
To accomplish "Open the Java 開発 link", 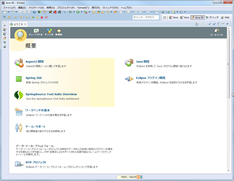I will point(143,62).
